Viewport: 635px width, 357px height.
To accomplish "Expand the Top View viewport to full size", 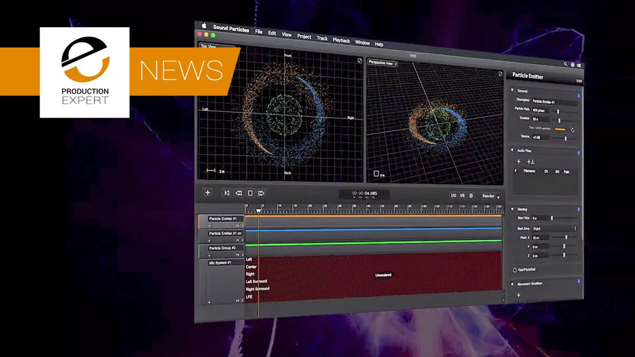I will tap(360, 61).
